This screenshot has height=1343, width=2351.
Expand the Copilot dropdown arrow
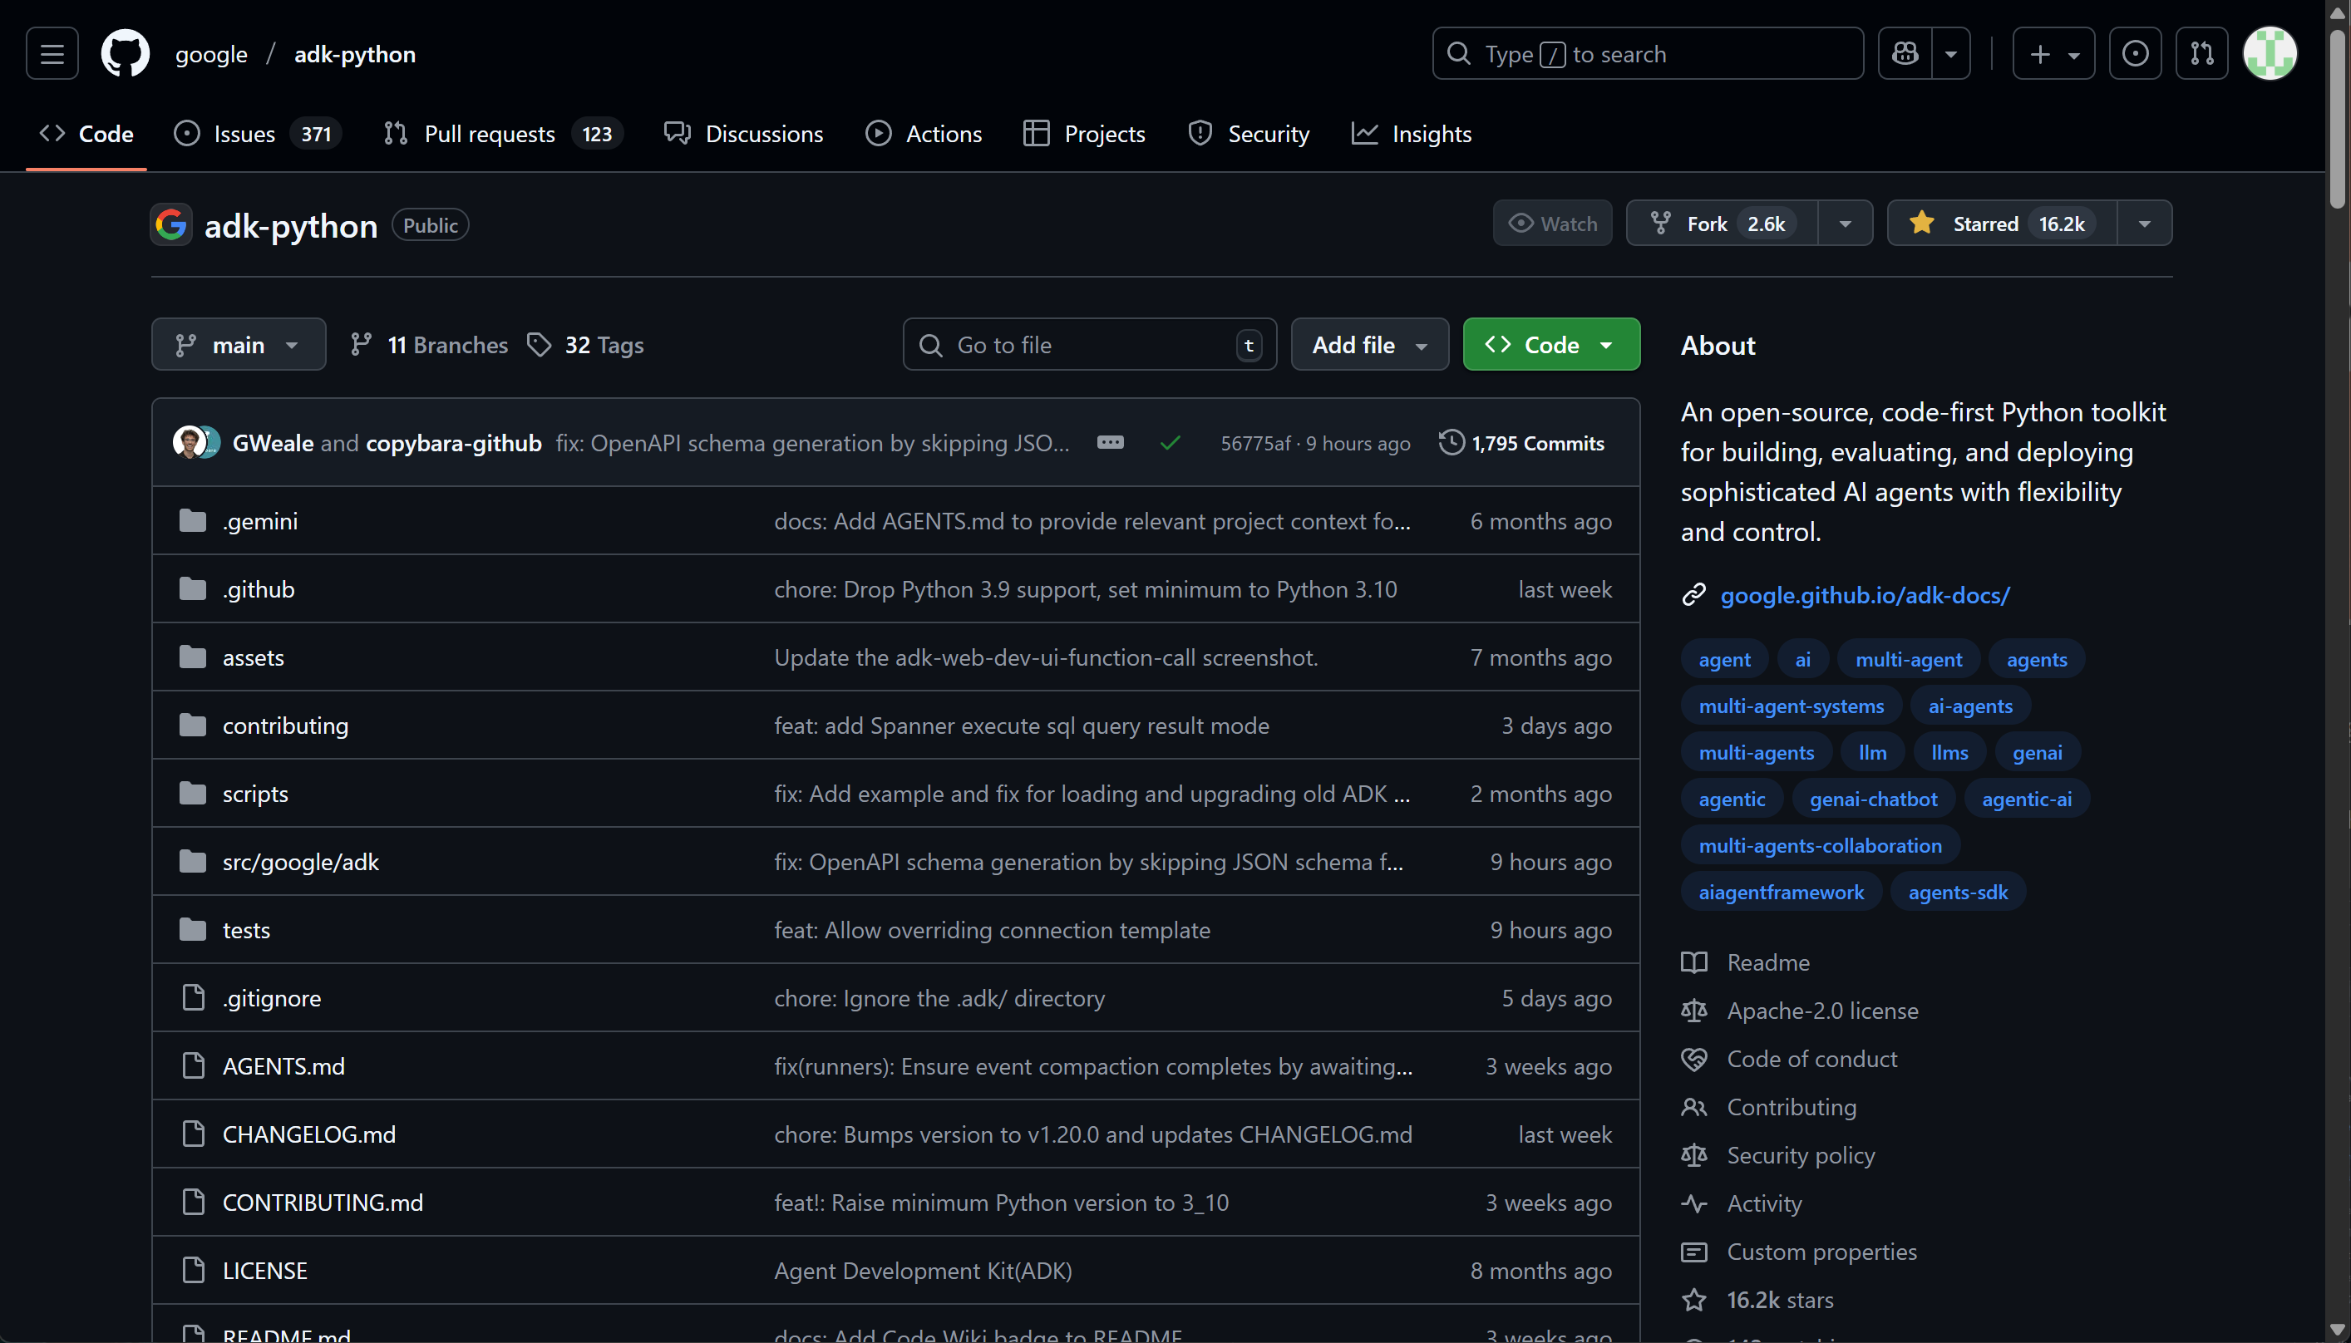[x=1951, y=53]
